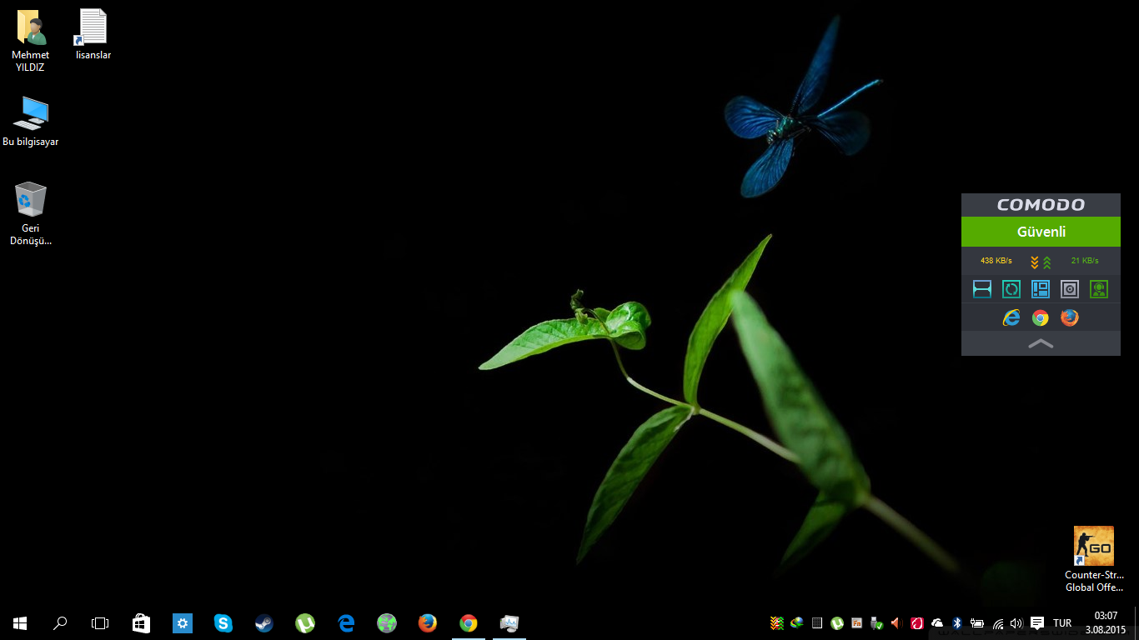The width and height of the screenshot is (1139, 640).
Task: Click the traffic arrows in Comodo widget
Action: coord(1041,262)
